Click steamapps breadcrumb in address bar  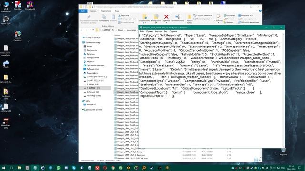pos(132,30)
